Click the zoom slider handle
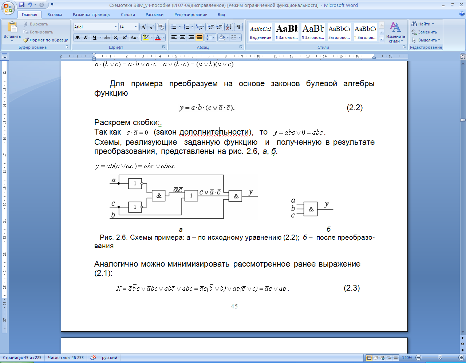 (441, 358)
